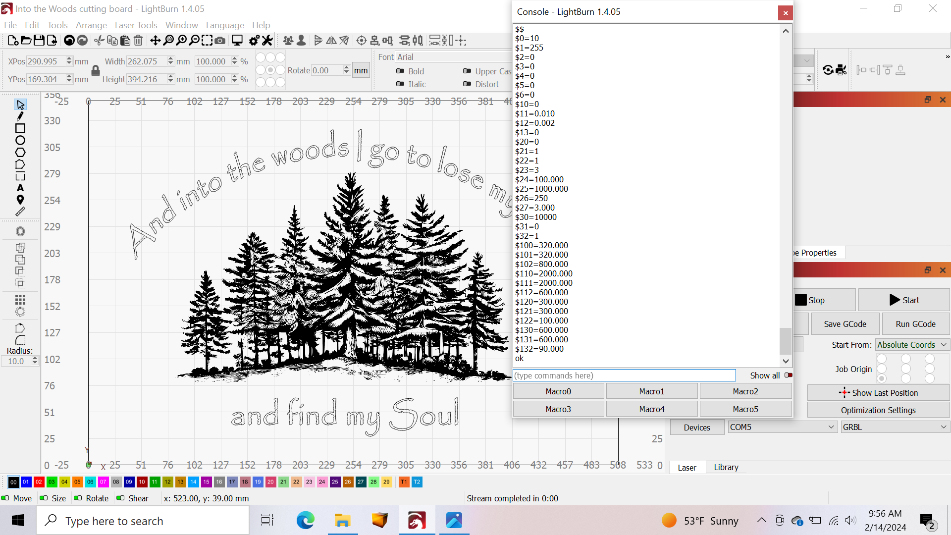Click the Camera capture icon
The width and height of the screenshot is (951, 535).
(x=220, y=41)
